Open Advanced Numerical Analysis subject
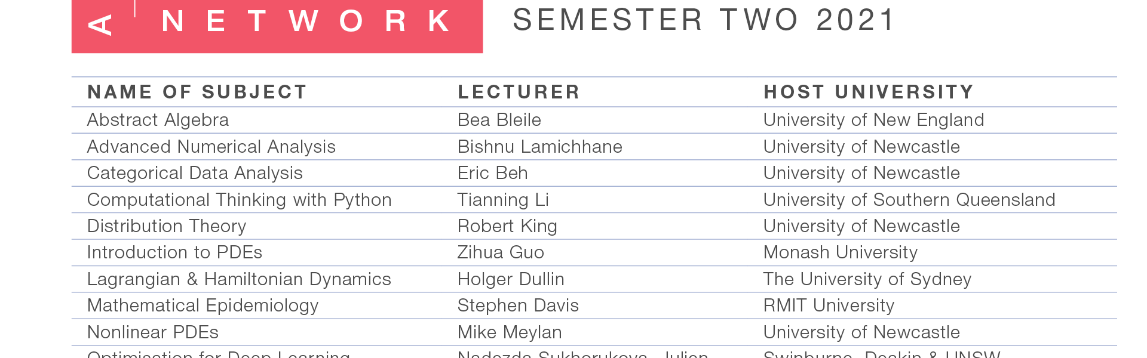Viewport: 1147px width, 358px height. click(211, 147)
